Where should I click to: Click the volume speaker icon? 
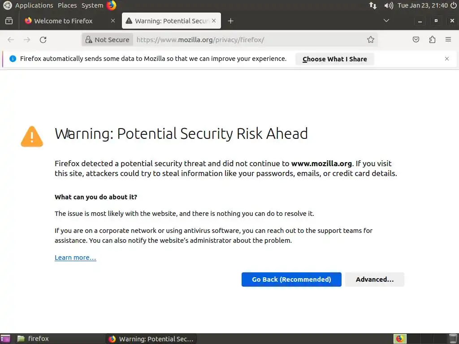pyautogui.click(x=389, y=5)
